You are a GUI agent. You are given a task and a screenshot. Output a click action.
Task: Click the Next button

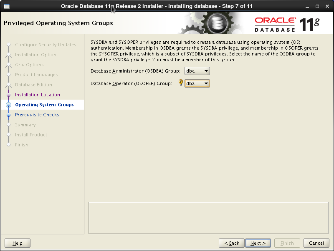tap(258, 243)
